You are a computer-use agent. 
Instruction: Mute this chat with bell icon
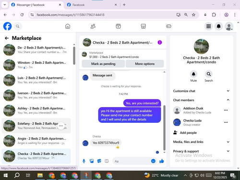[x=193, y=74]
